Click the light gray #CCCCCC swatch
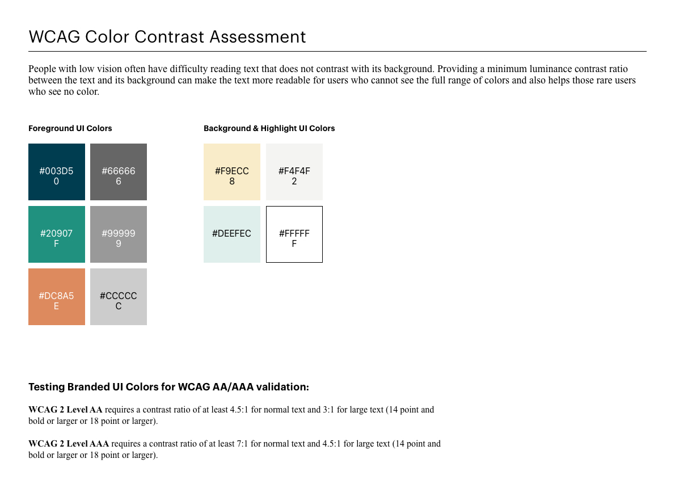 pyautogui.click(x=119, y=297)
